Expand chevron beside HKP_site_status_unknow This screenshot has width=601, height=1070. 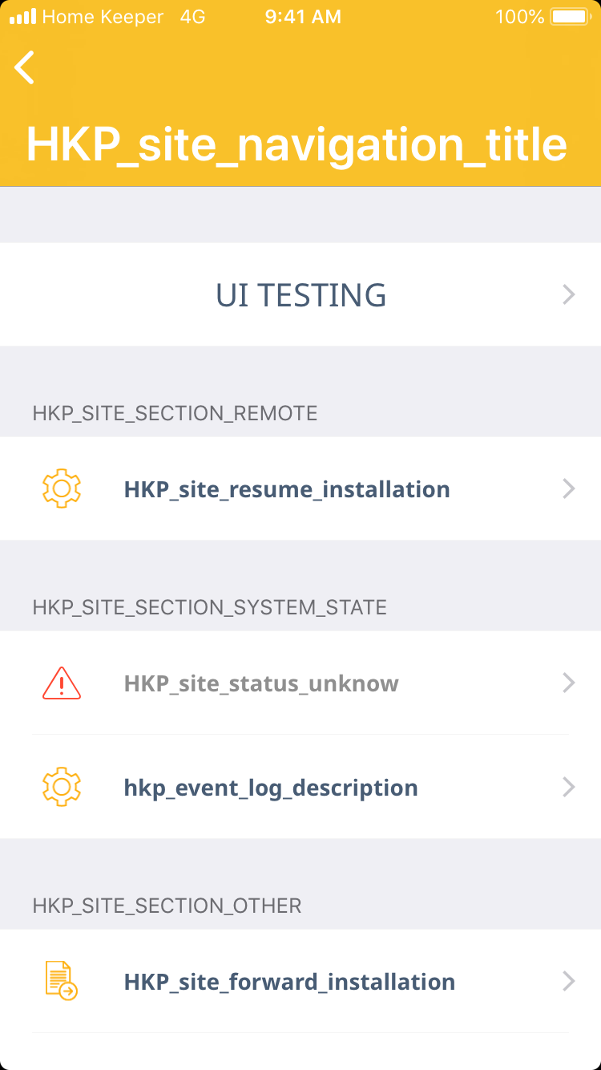point(569,683)
